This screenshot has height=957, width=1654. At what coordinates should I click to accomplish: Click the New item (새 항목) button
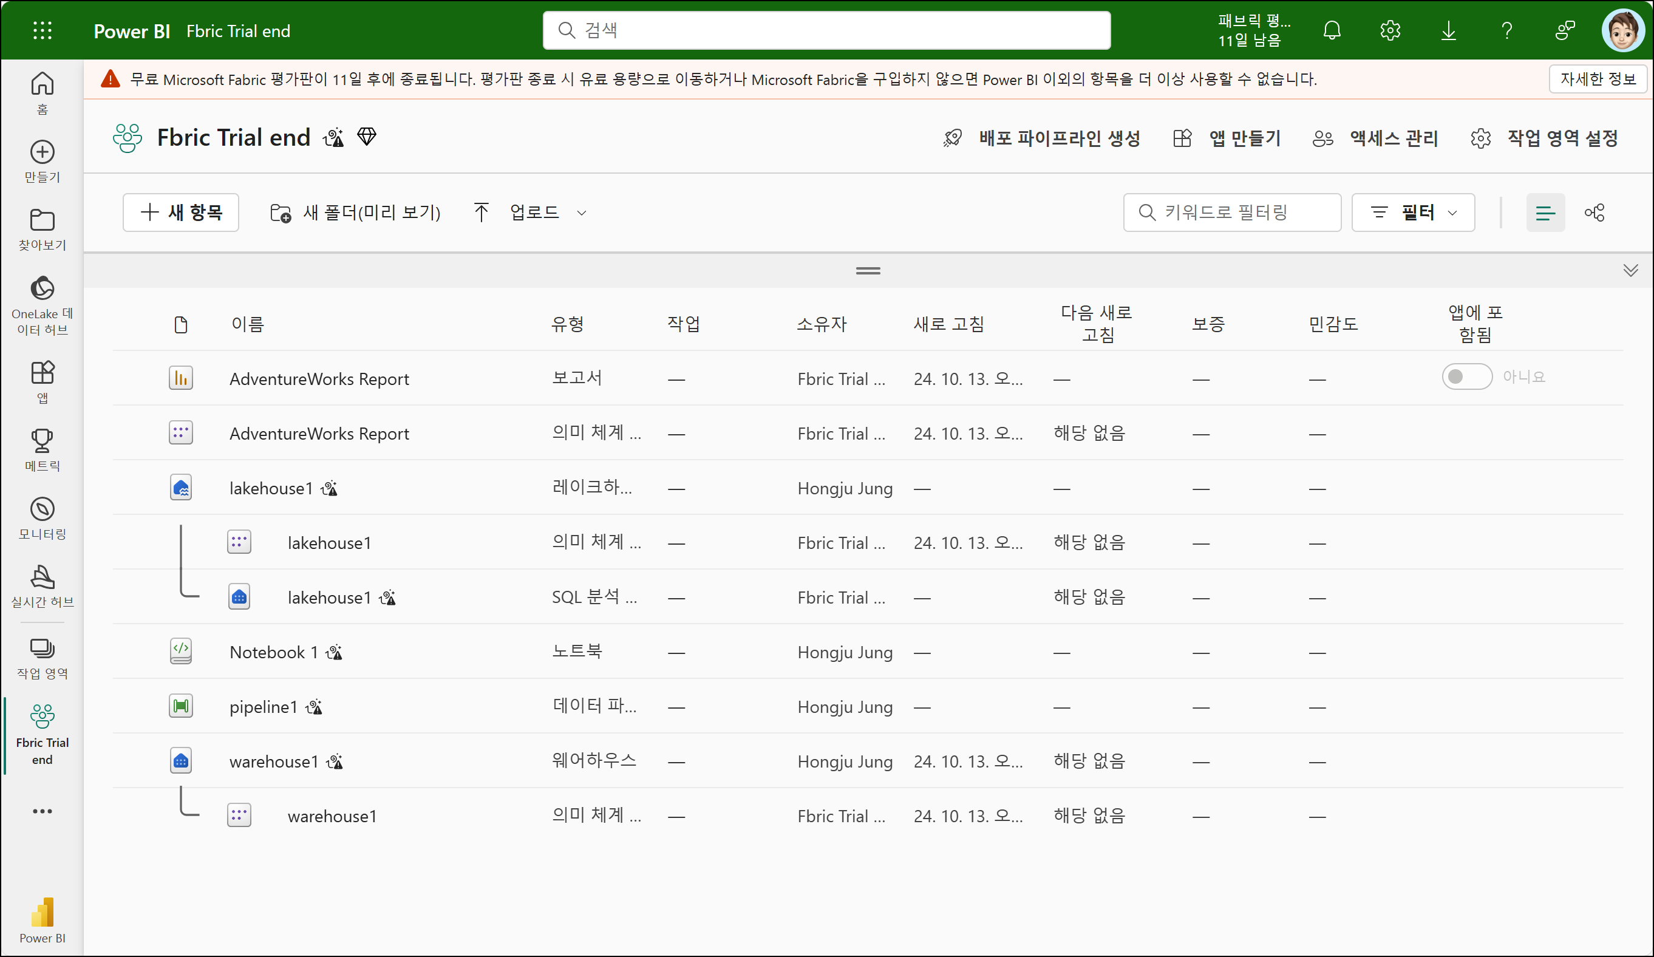click(x=180, y=213)
